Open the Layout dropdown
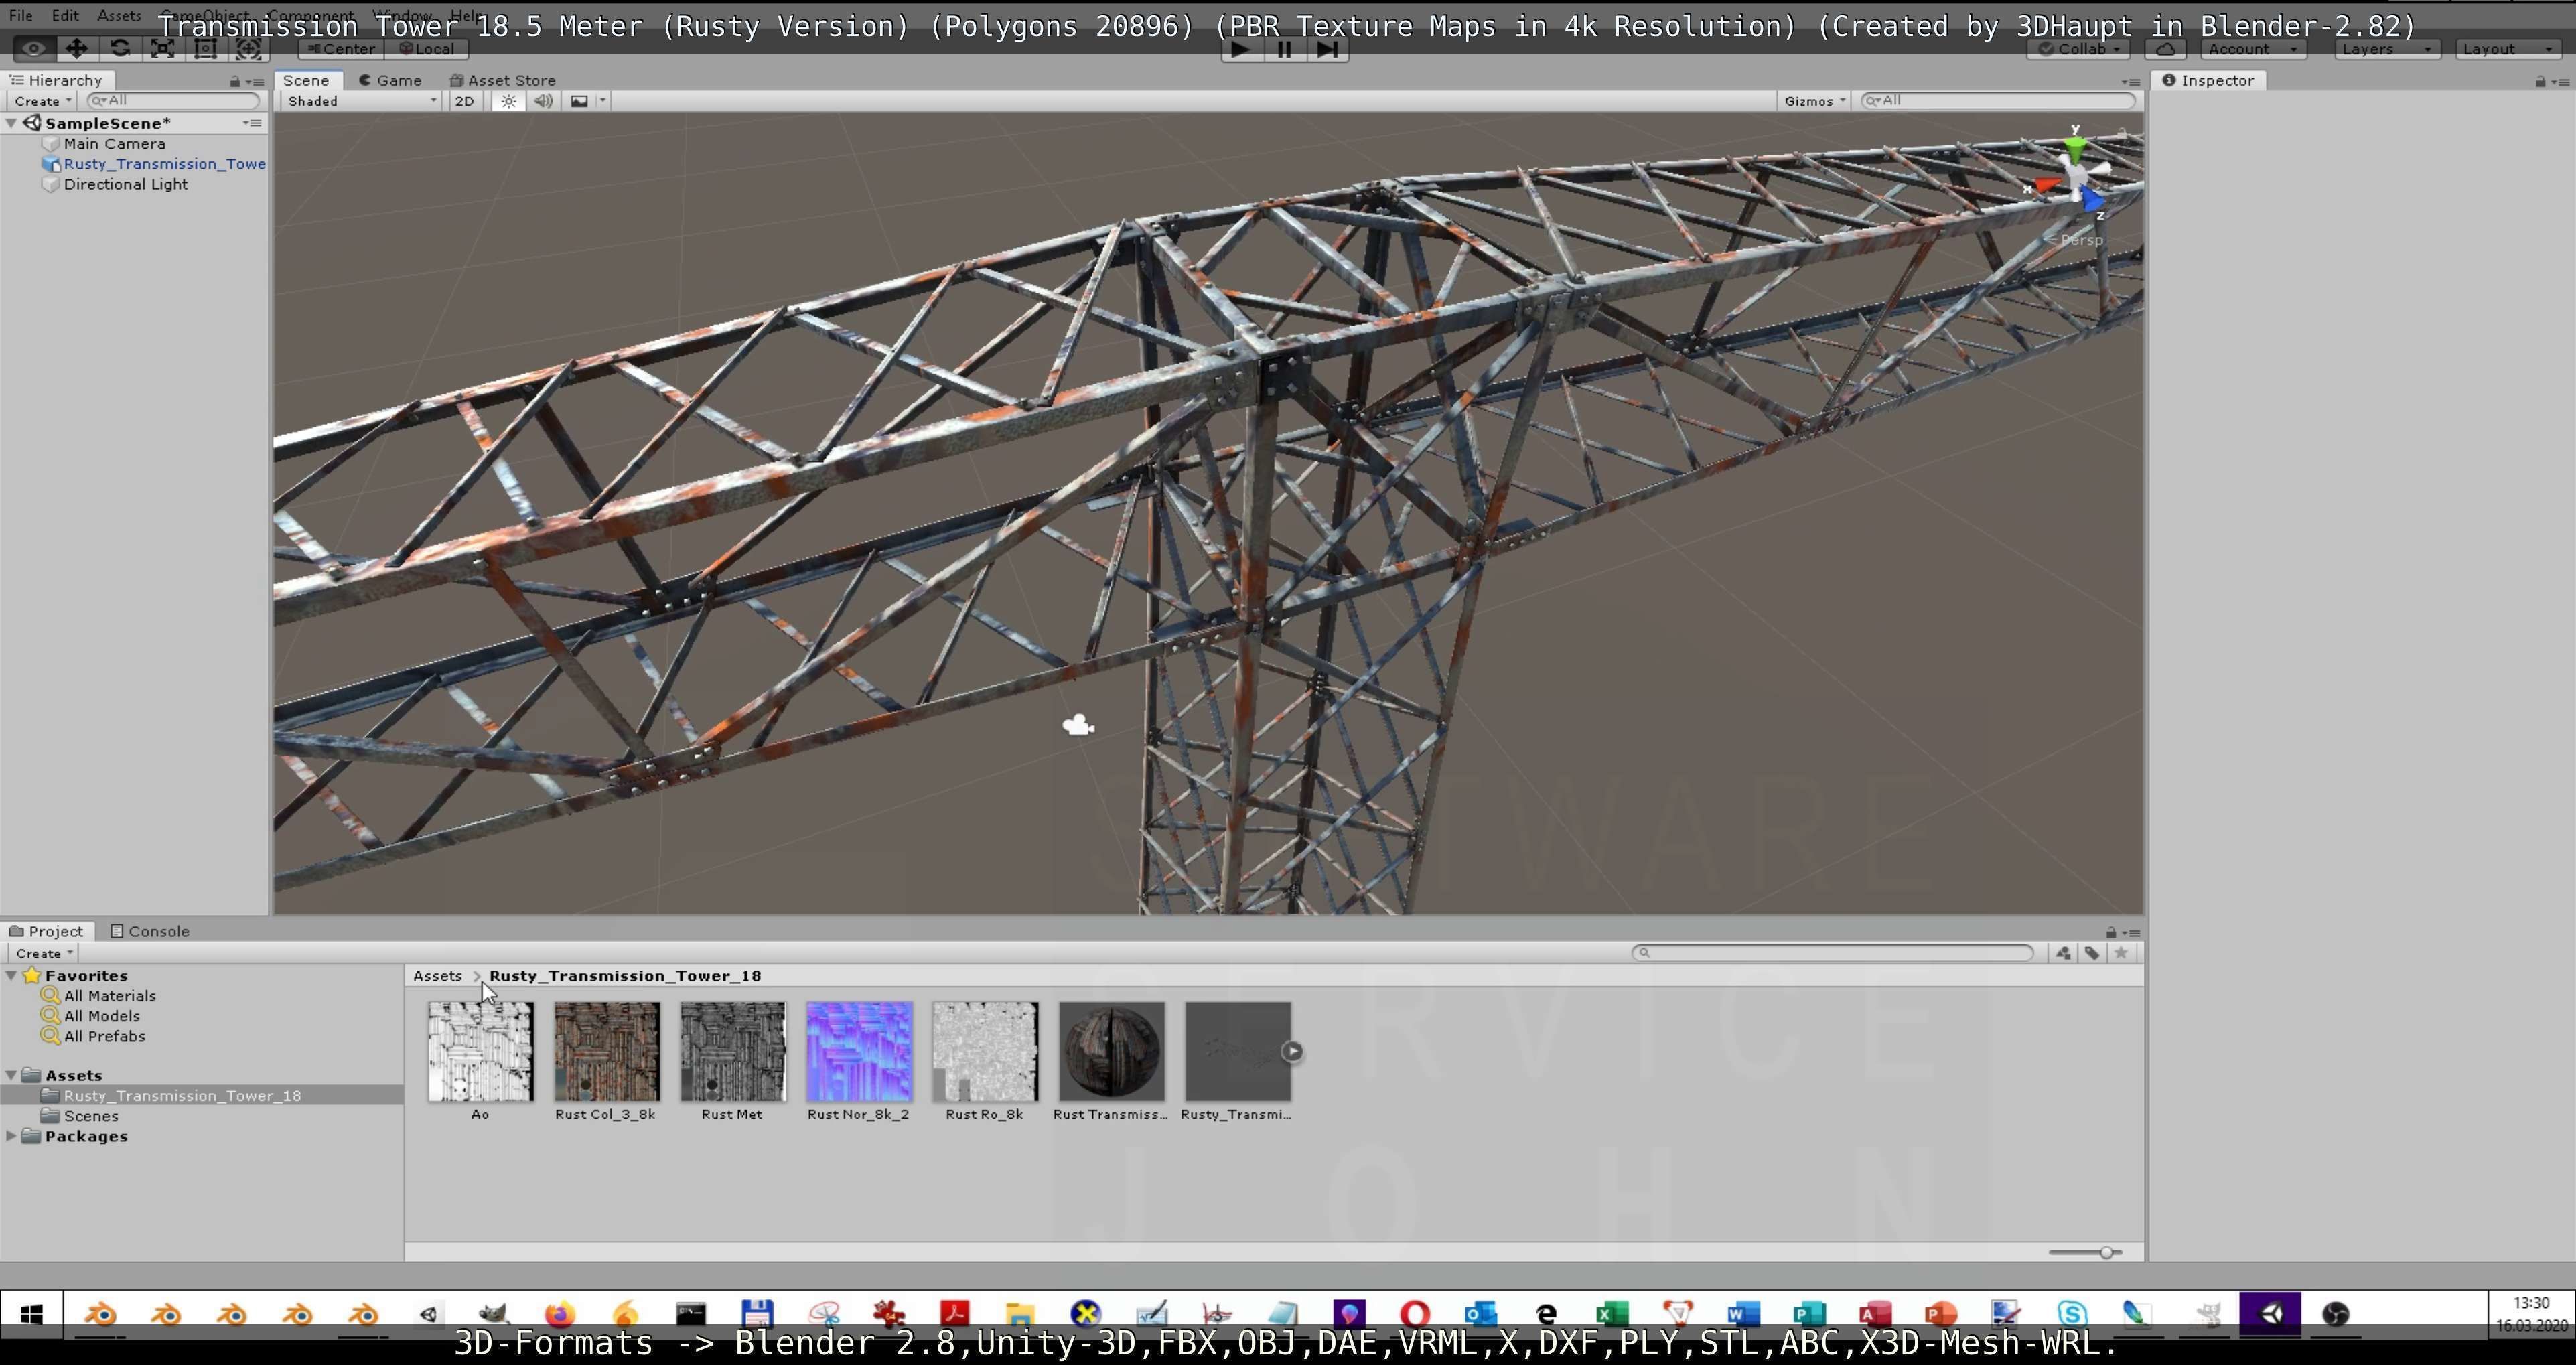The height and width of the screenshot is (1365, 2576). 2507,48
